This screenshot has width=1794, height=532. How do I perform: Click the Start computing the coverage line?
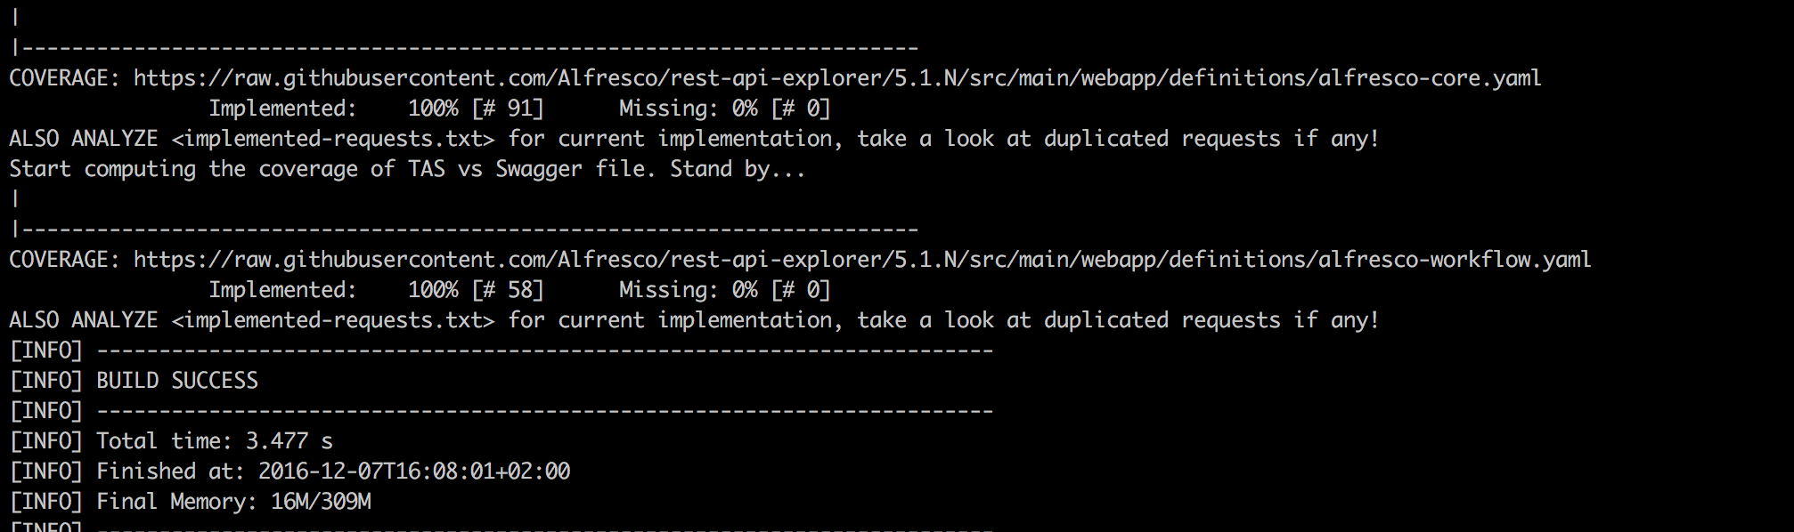coord(407,169)
